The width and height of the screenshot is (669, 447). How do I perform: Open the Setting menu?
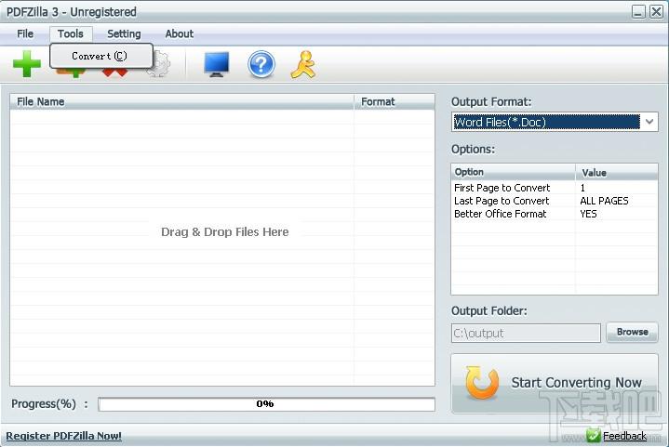(124, 33)
